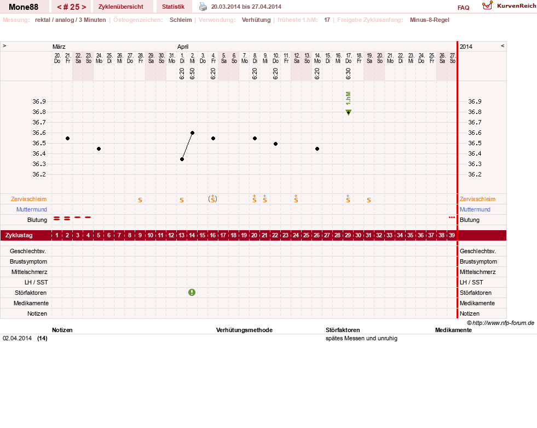Click the date range 20.03.2014 bis 27.04.2014
537x428 pixels.
point(246,7)
